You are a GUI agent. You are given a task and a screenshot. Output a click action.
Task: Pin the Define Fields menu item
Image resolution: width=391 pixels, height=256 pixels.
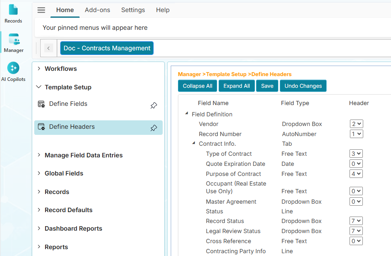coord(153,105)
